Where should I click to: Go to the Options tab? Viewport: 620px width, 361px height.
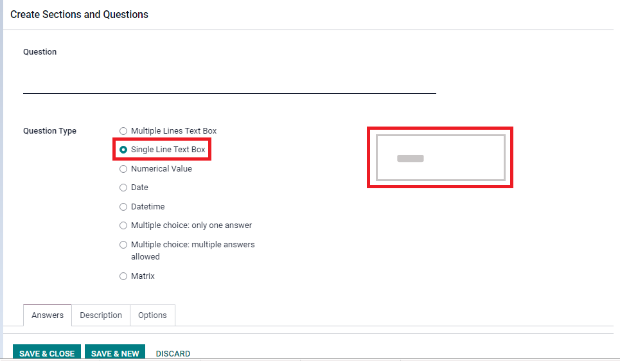click(x=152, y=315)
